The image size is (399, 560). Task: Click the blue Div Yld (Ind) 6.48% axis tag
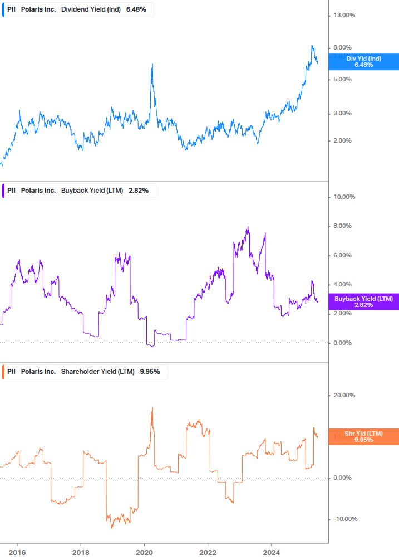point(364,62)
